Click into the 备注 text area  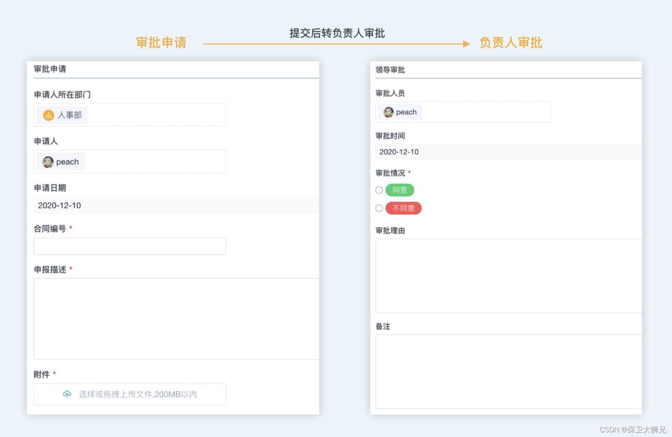pos(509,371)
